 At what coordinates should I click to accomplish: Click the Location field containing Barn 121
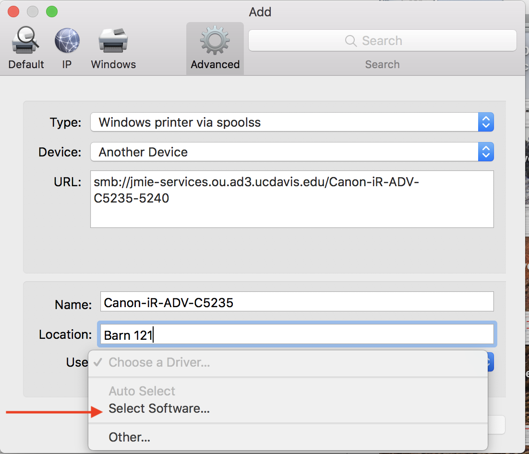point(297,334)
